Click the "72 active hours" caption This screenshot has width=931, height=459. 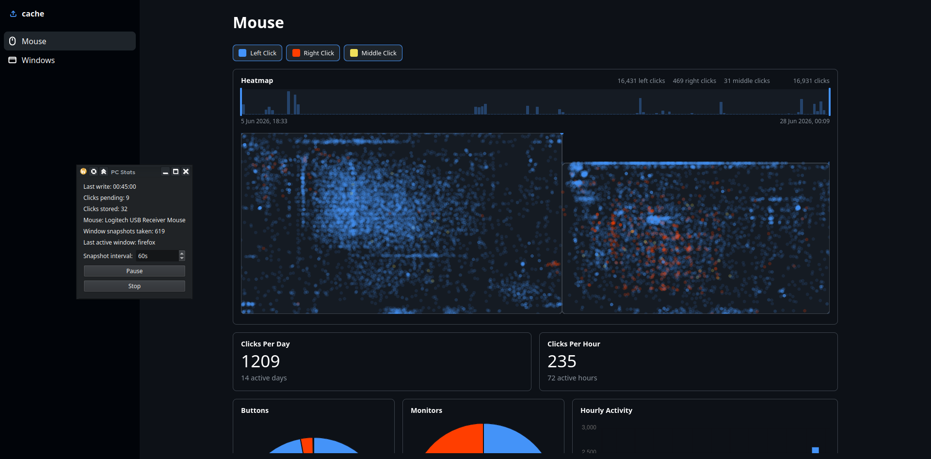[x=572, y=378]
